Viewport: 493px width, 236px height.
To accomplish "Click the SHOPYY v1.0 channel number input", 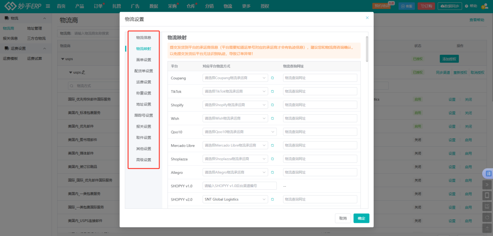I will (240, 186).
